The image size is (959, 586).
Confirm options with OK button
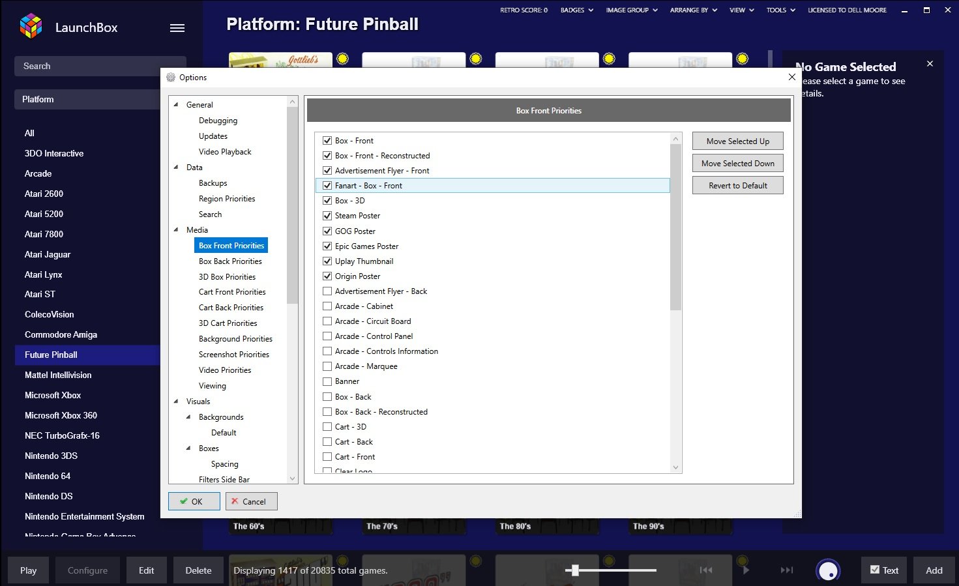click(x=194, y=501)
